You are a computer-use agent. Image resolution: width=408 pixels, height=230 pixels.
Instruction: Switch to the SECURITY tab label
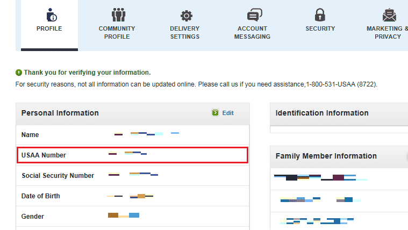pyautogui.click(x=320, y=28)
